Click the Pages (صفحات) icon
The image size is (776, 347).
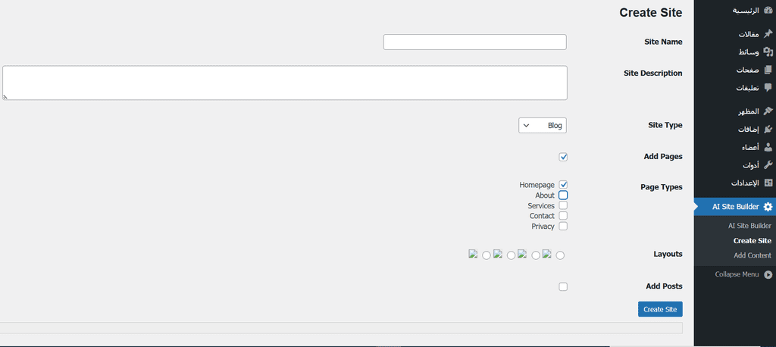pyautogui.click(x=768, y=70)
